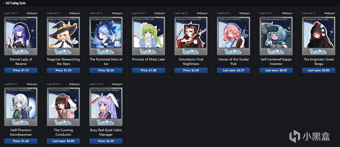Open the Magician Researching the Stars card image
Viewport: 340px width, 147px height.
pos(63,36)
